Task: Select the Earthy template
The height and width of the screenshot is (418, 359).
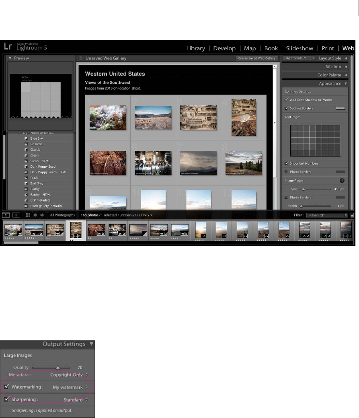Action: 35,189
